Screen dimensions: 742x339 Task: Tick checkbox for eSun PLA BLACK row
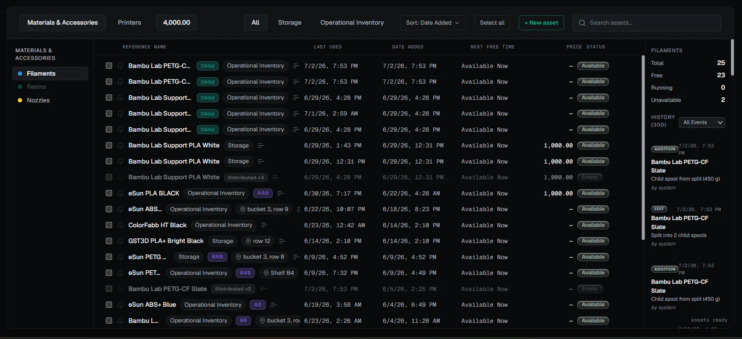109,193
